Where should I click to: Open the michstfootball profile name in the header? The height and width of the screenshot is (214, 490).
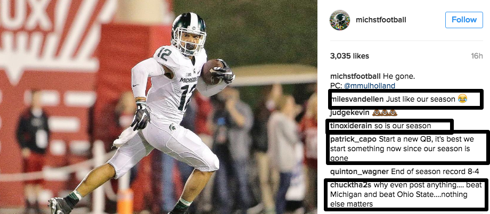tap(381, 20)
